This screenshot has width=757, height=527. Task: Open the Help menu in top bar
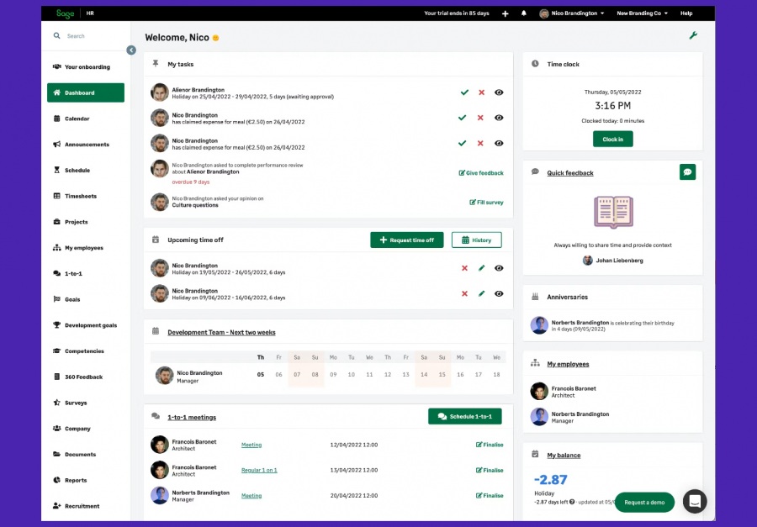(x=686, y=13)
